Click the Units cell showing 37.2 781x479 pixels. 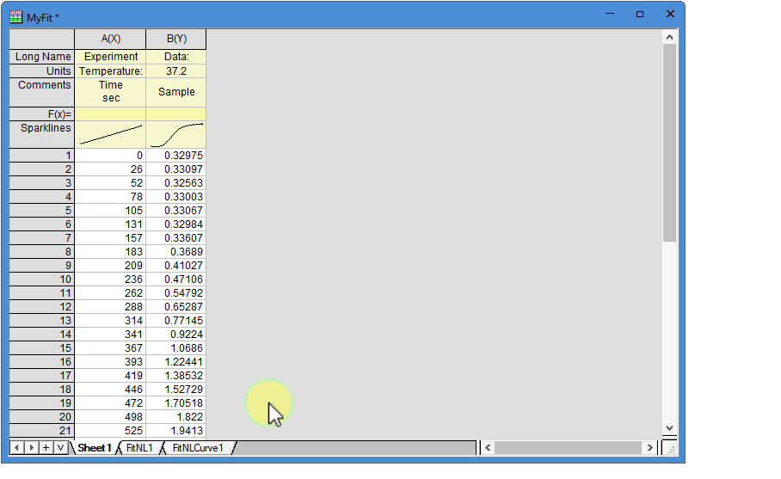[x=176, y=71]
